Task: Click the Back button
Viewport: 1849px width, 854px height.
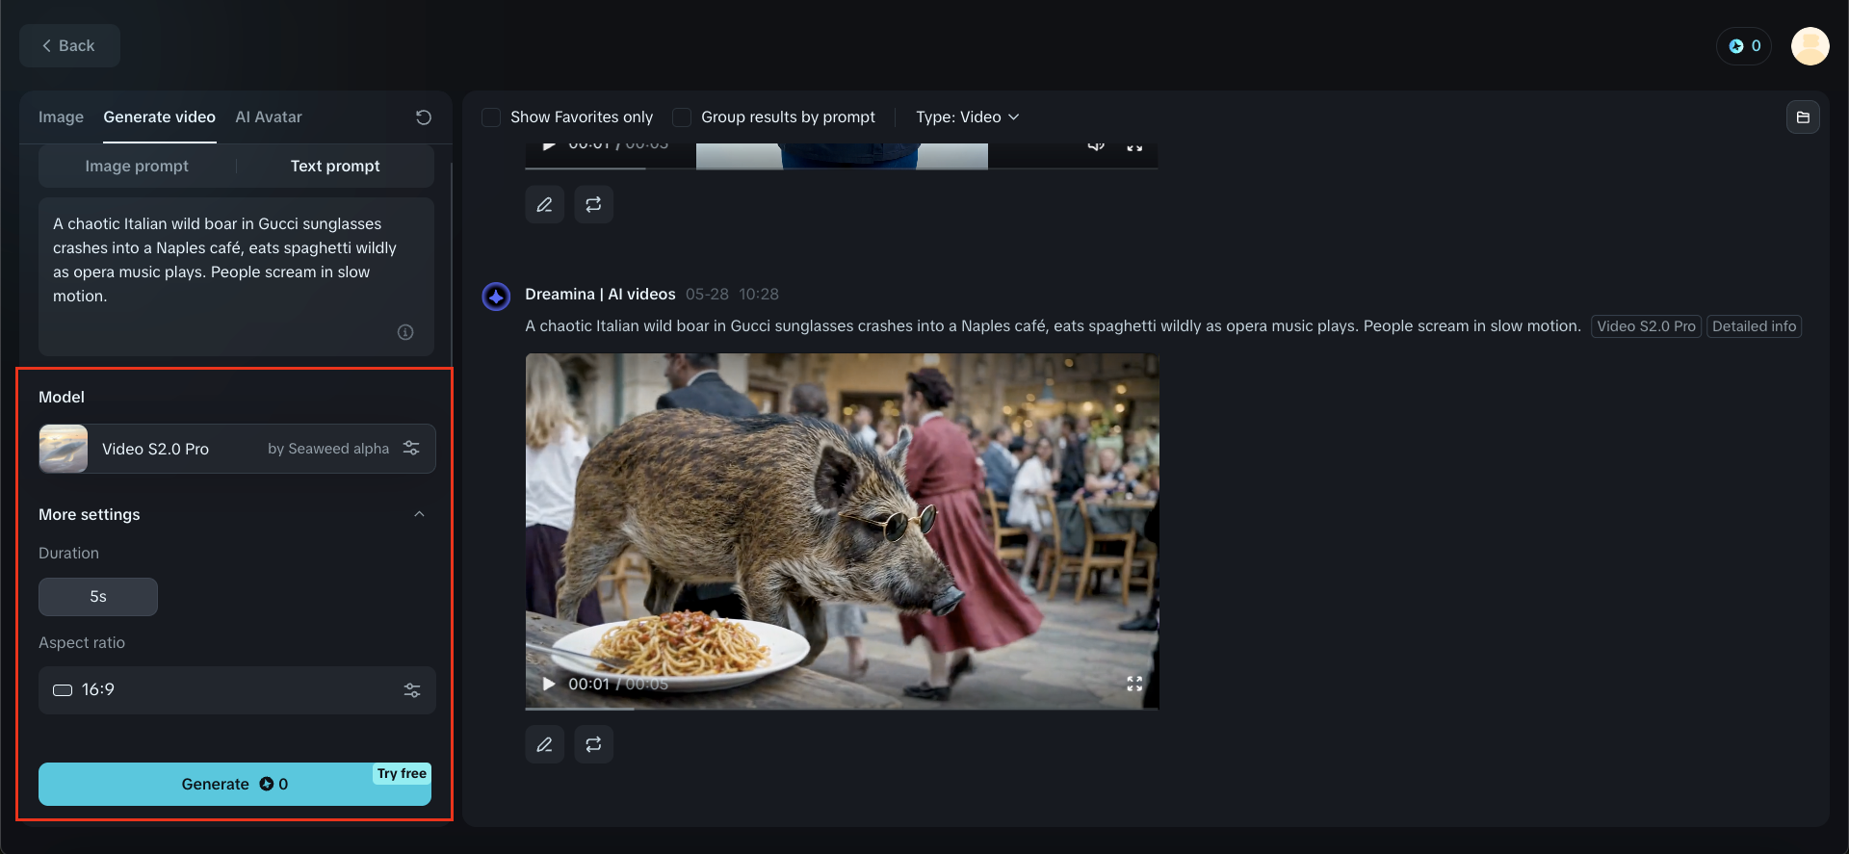Action: point(69,45)
